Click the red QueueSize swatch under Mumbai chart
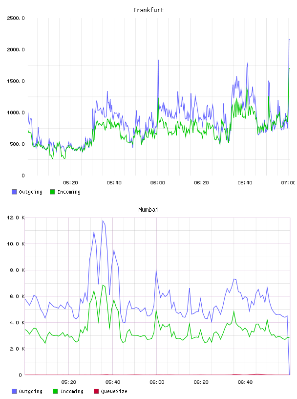This screenshot has height=399, width=297. click(96, 391)
